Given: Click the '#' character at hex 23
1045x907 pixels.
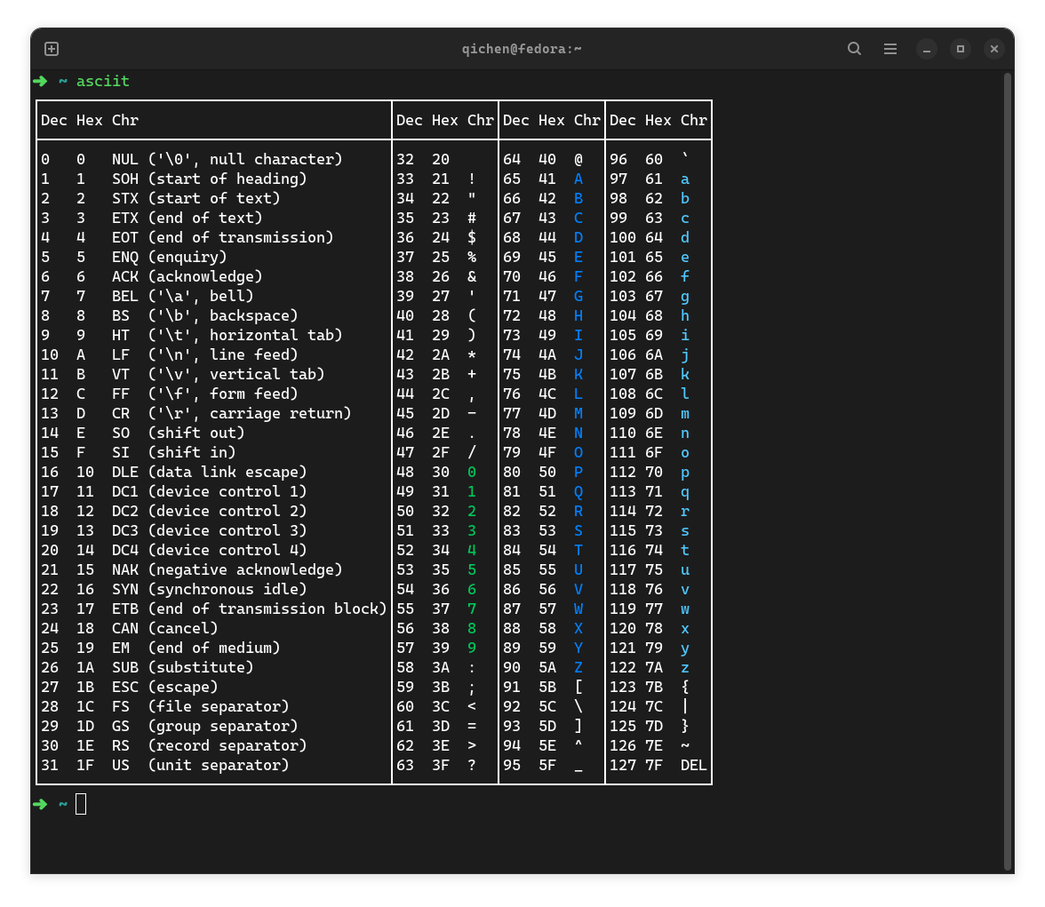Looking at the screenshot, I should click(472, 218).
